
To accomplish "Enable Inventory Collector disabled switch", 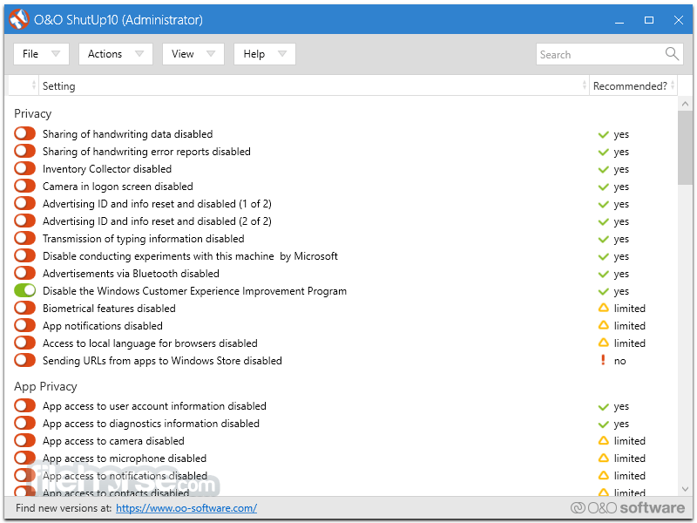I will point(24,168).
